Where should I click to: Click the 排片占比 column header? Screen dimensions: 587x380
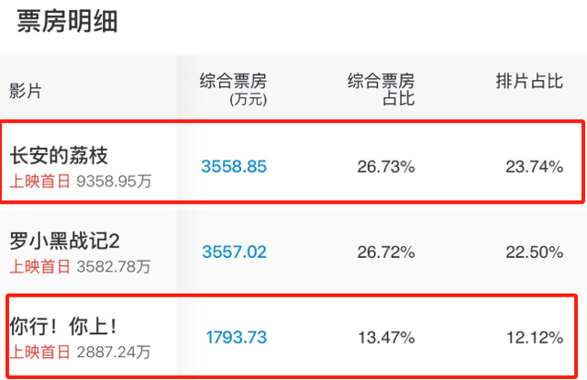click(529, 81)
